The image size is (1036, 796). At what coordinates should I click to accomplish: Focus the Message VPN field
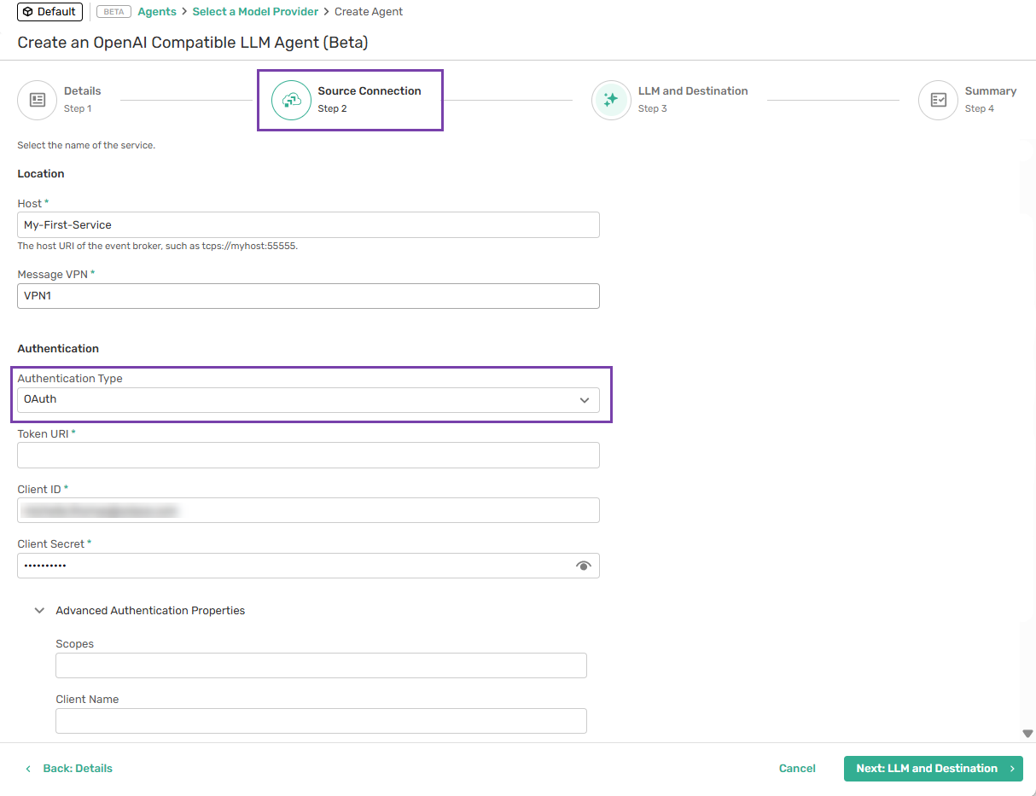point(308,296)
